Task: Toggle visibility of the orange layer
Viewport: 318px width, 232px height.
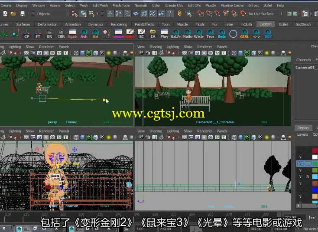Action: (x=300, y=196)
